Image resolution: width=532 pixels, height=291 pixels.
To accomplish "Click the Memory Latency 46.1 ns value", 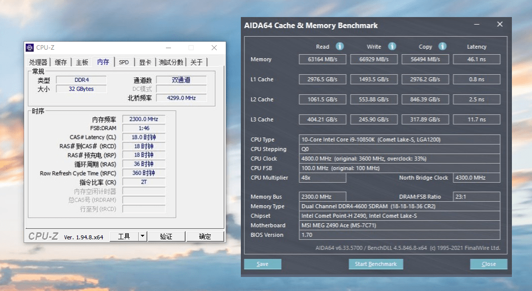I will (477, 59).
